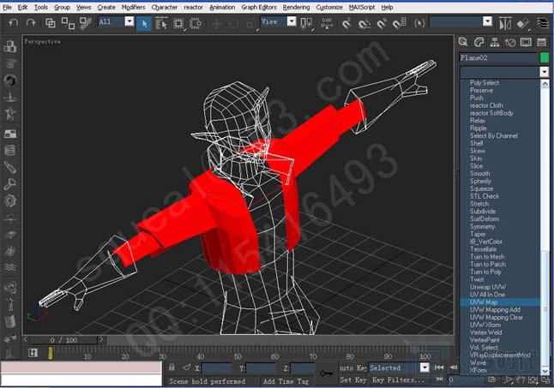This screenshot has height=388, width=554.
Task: Click the reactor sphere icon in left toolbar
Action: [x=10, y=81]
